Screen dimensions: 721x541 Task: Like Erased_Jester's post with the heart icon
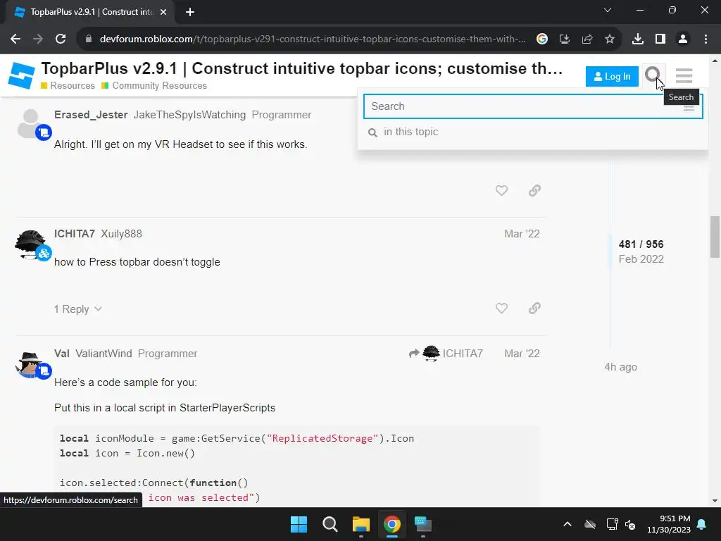(501, 190)
